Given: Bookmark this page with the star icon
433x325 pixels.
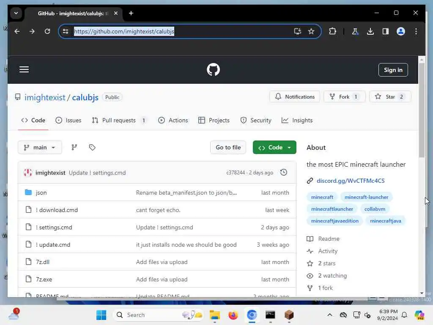Looking at the screenshot, I should (x=311, y=31).
